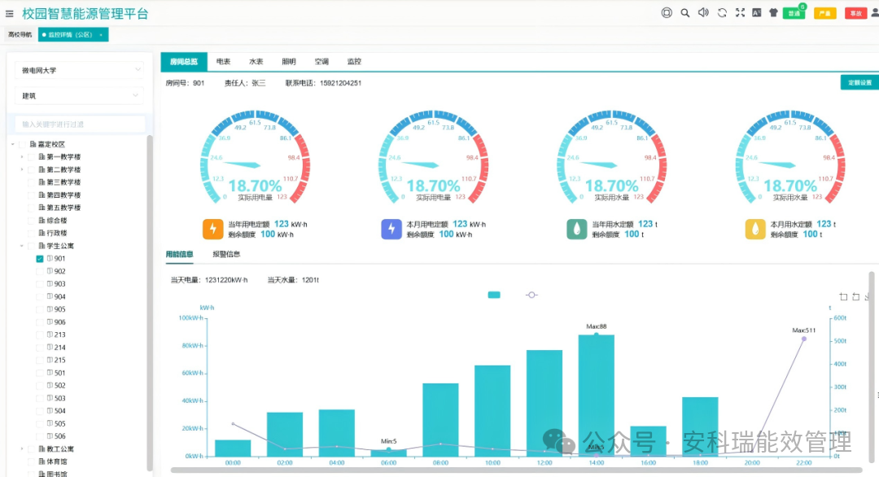Open the user profile avatar icon
The image size is (879, 477).
point(875,13)
